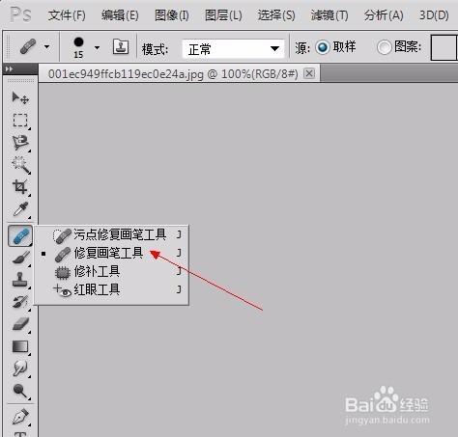Select the History Brush tool

[20, 302]
